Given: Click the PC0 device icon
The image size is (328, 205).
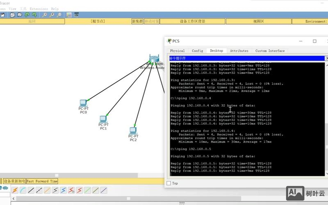Looking at the screenshot, I should pos(83,103).
